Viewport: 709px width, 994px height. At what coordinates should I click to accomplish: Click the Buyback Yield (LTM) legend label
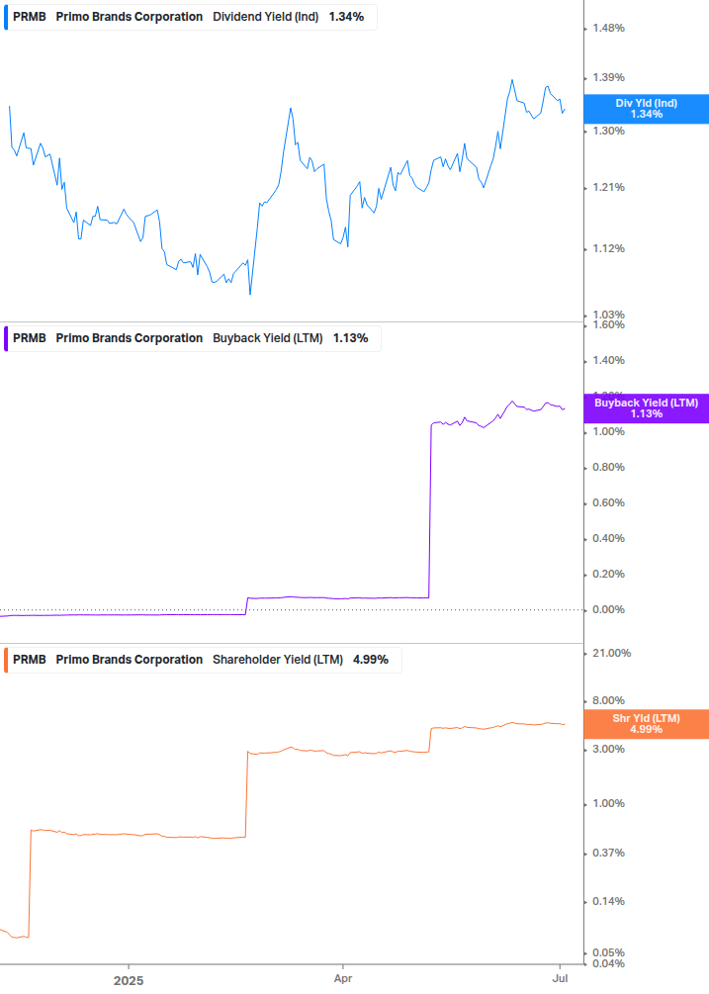click(x=267, y=338)
